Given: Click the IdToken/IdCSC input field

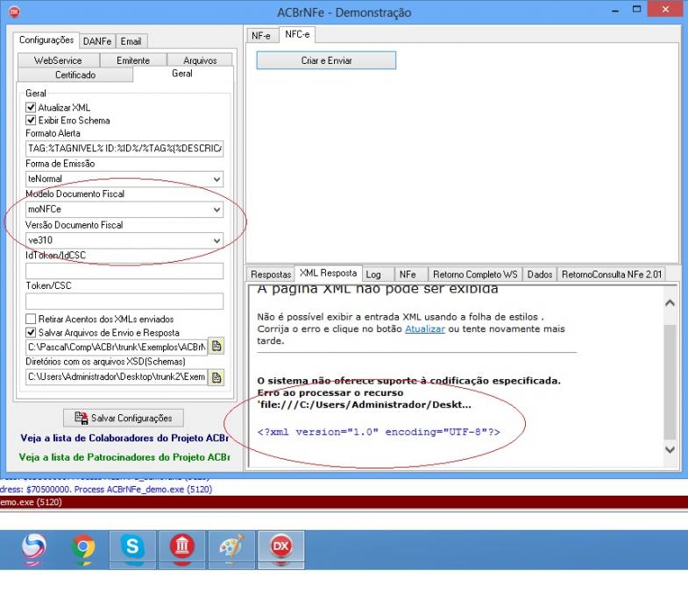Looking at the screenshot, I should 124,271.
